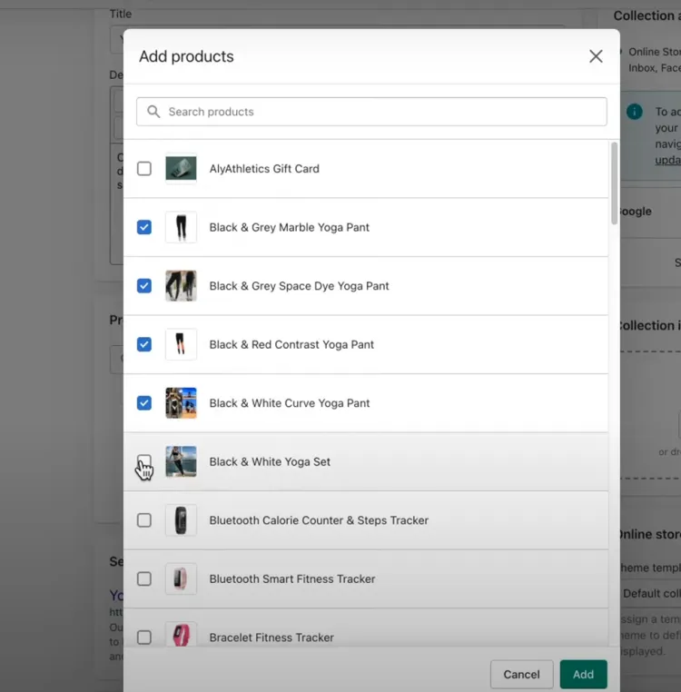Screen dimensions: 681x692
Task: Uncheck Black & White Curve Yoga Pant
Action: [x=144, y=403]
